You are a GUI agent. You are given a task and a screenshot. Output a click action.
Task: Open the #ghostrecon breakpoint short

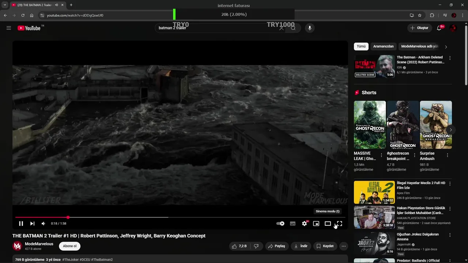[403, 125]
